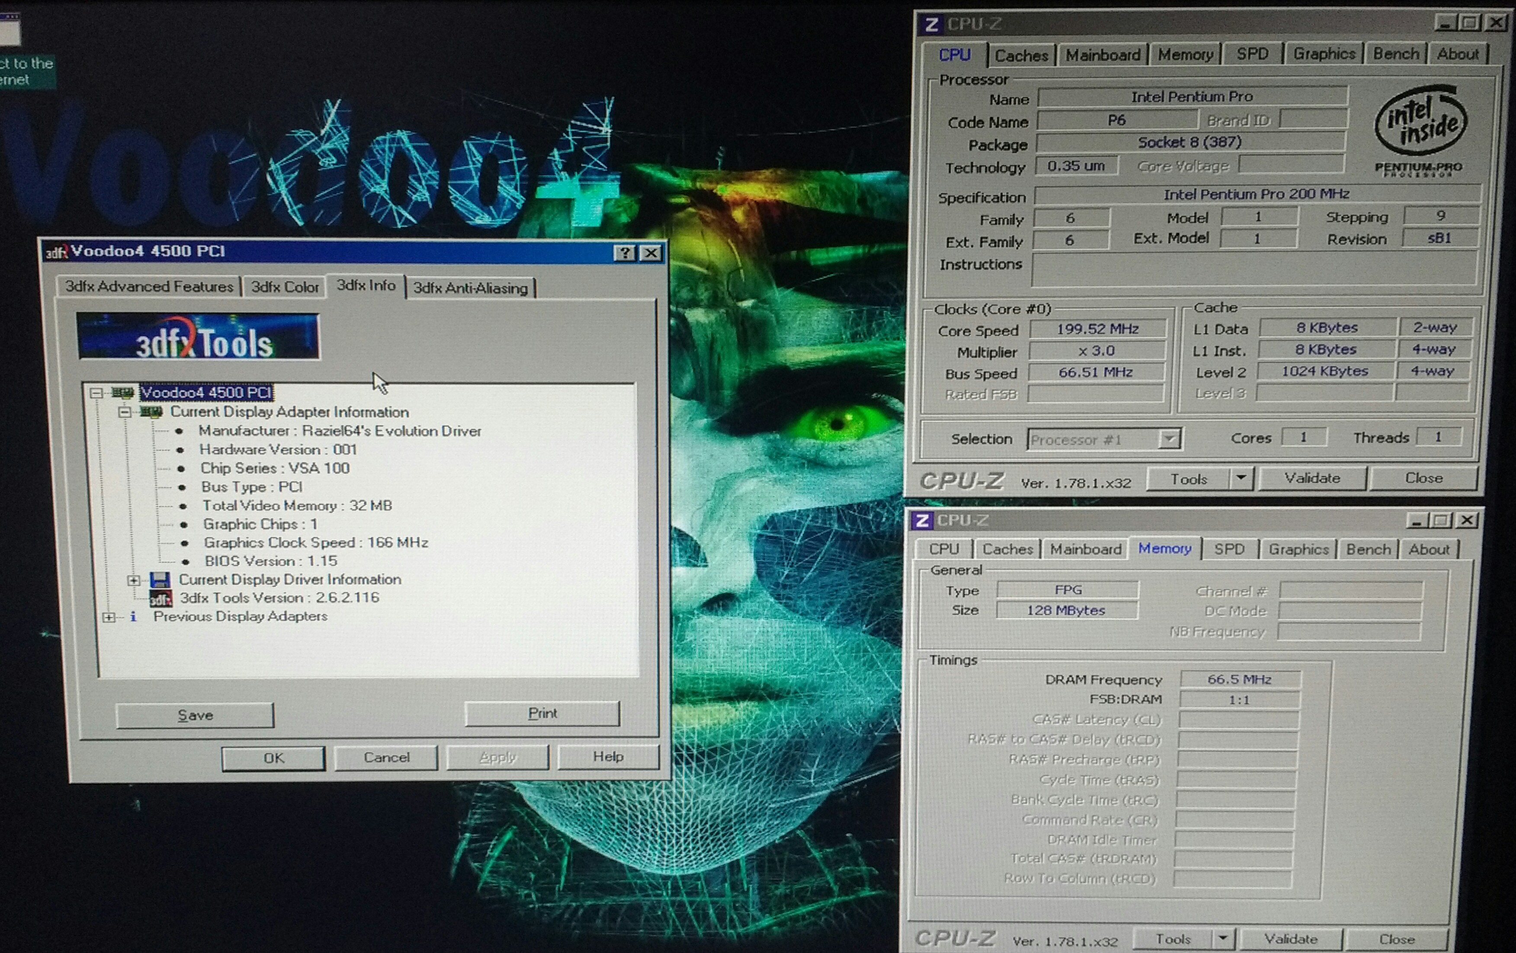Screen dimensions: 1516x953
Task: Click the 3dfx icon beside Tools Version
Action: pos(160,598)
